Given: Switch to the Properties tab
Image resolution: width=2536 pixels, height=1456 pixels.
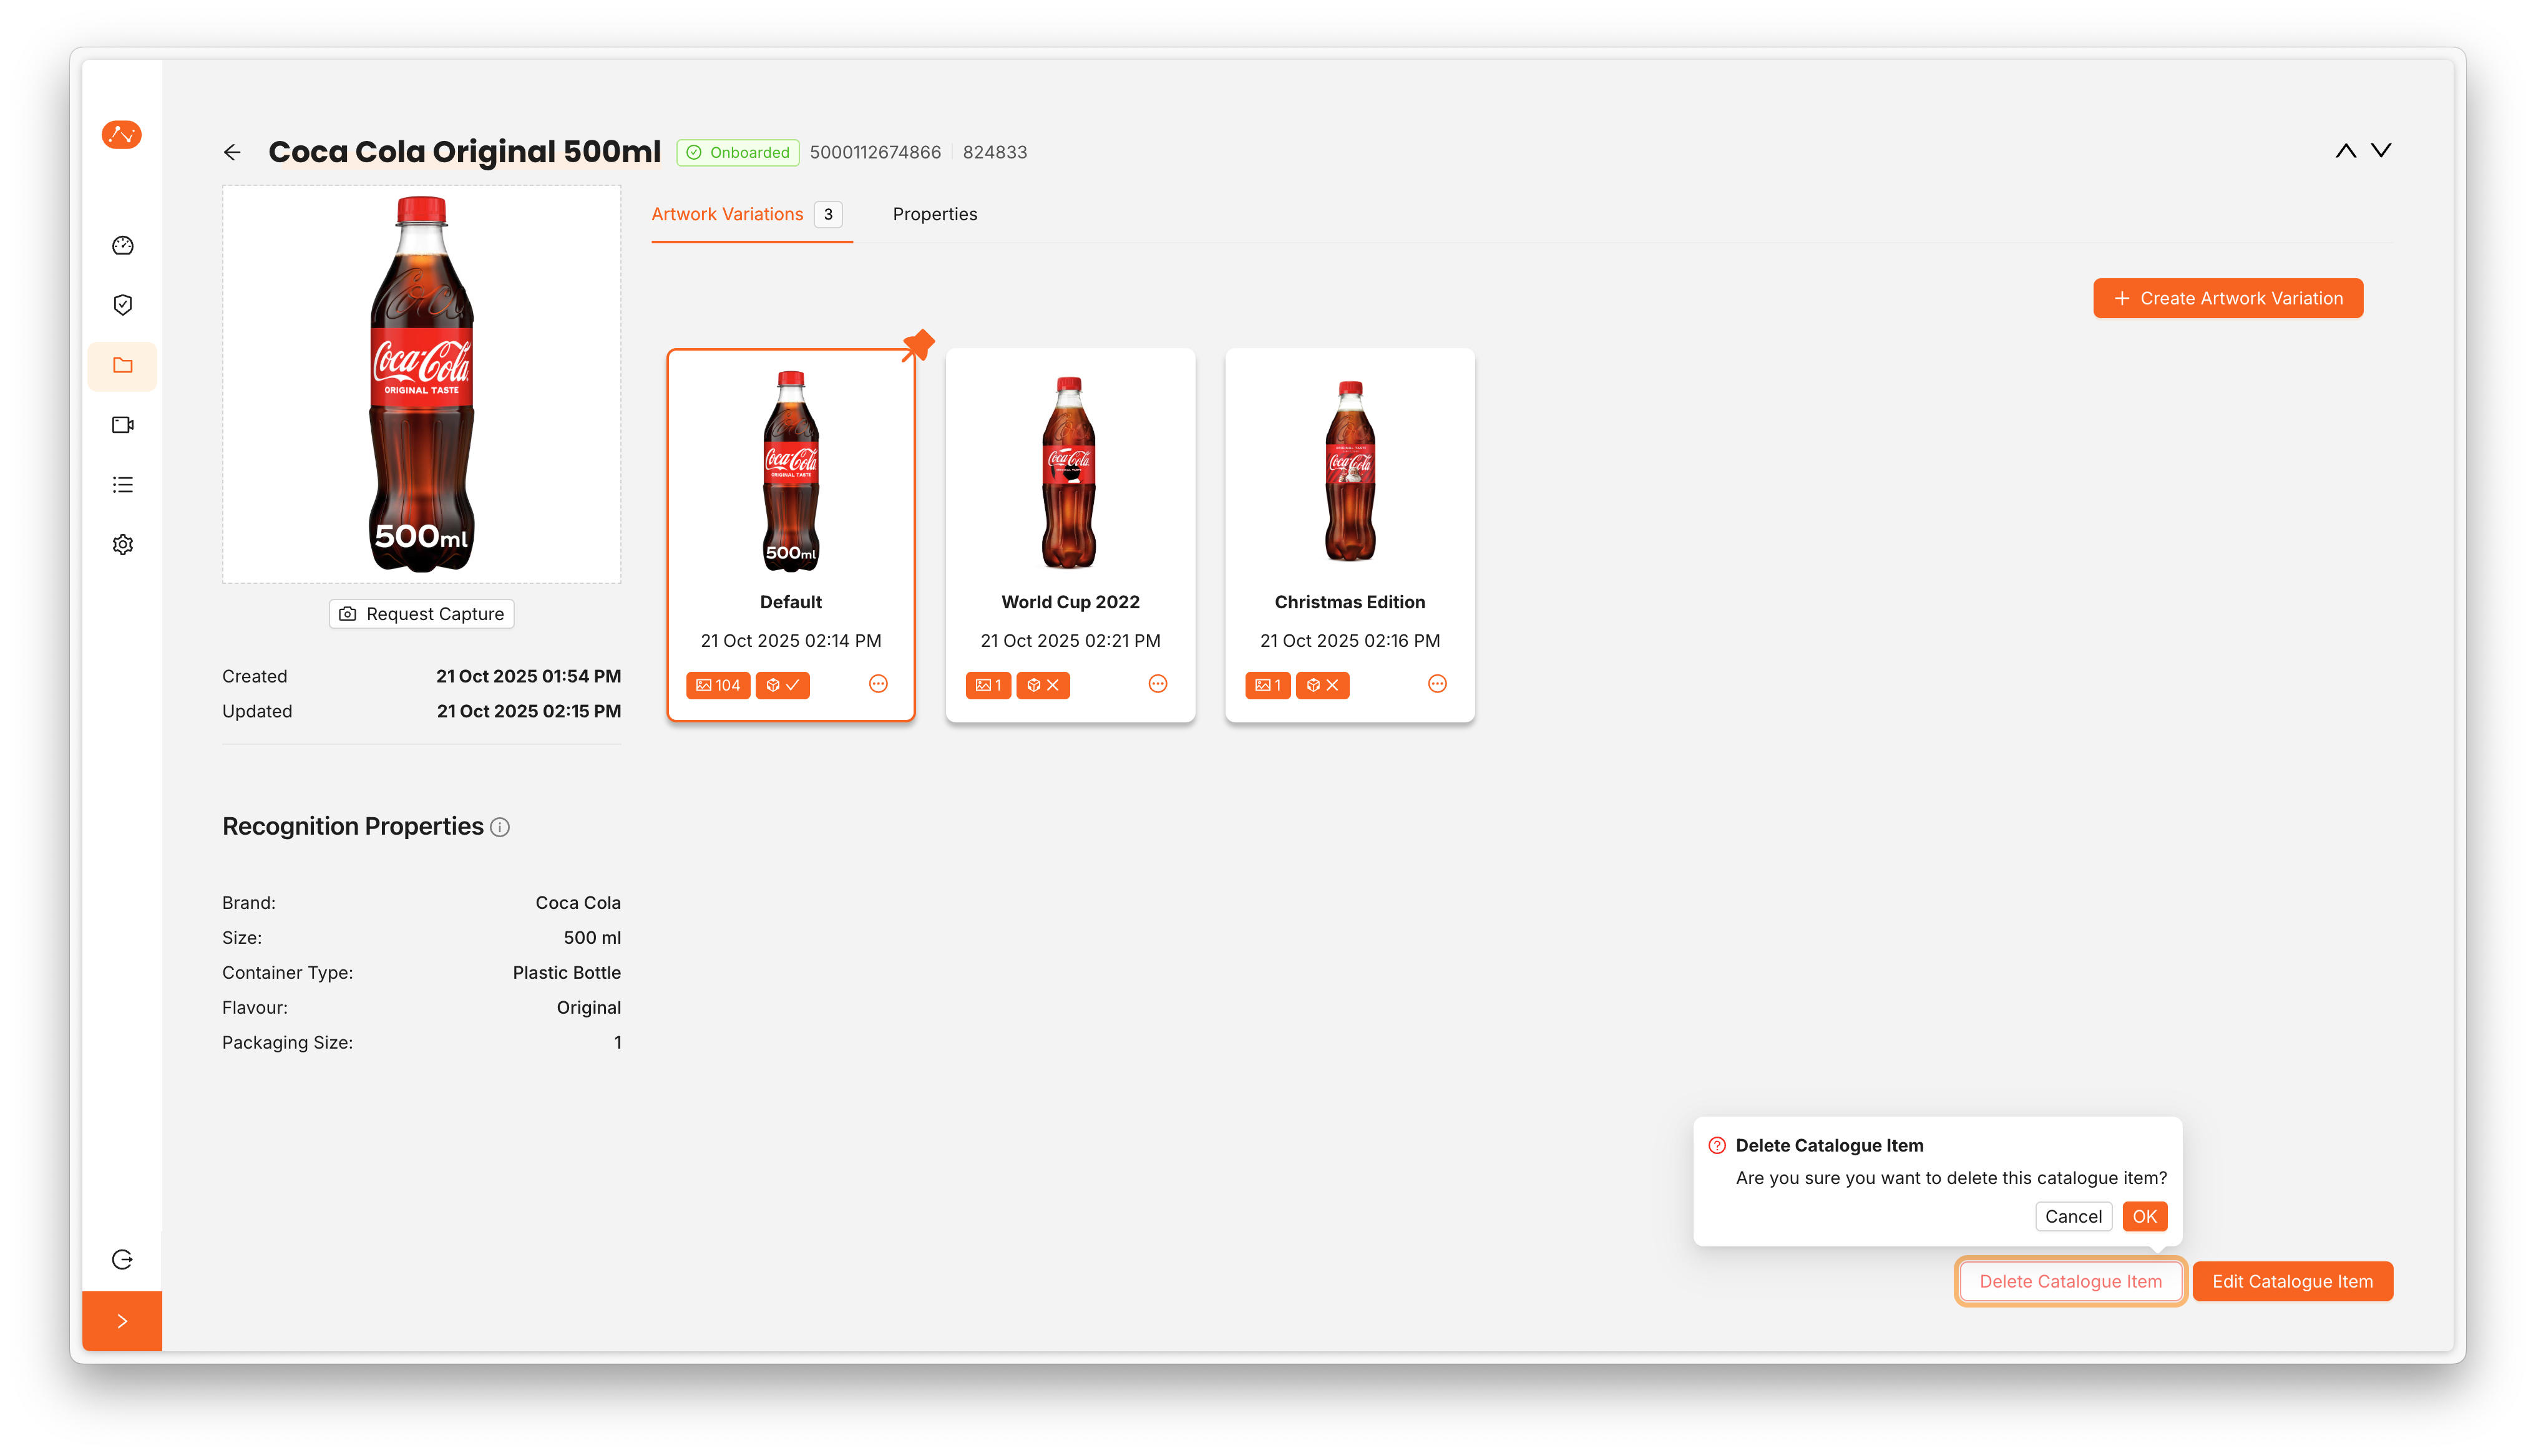Looking at the screenshot, I should point(934,214).
